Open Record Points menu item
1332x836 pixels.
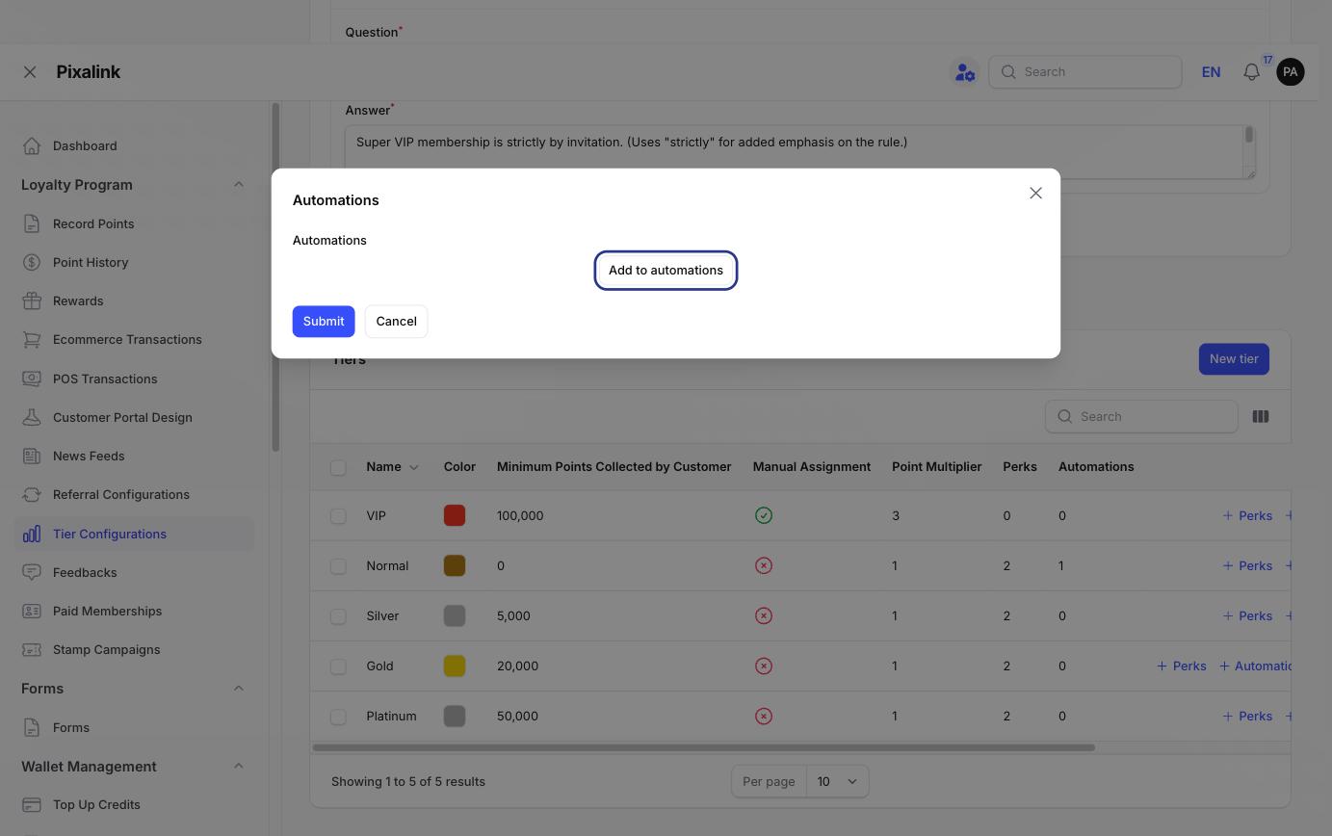134,224
